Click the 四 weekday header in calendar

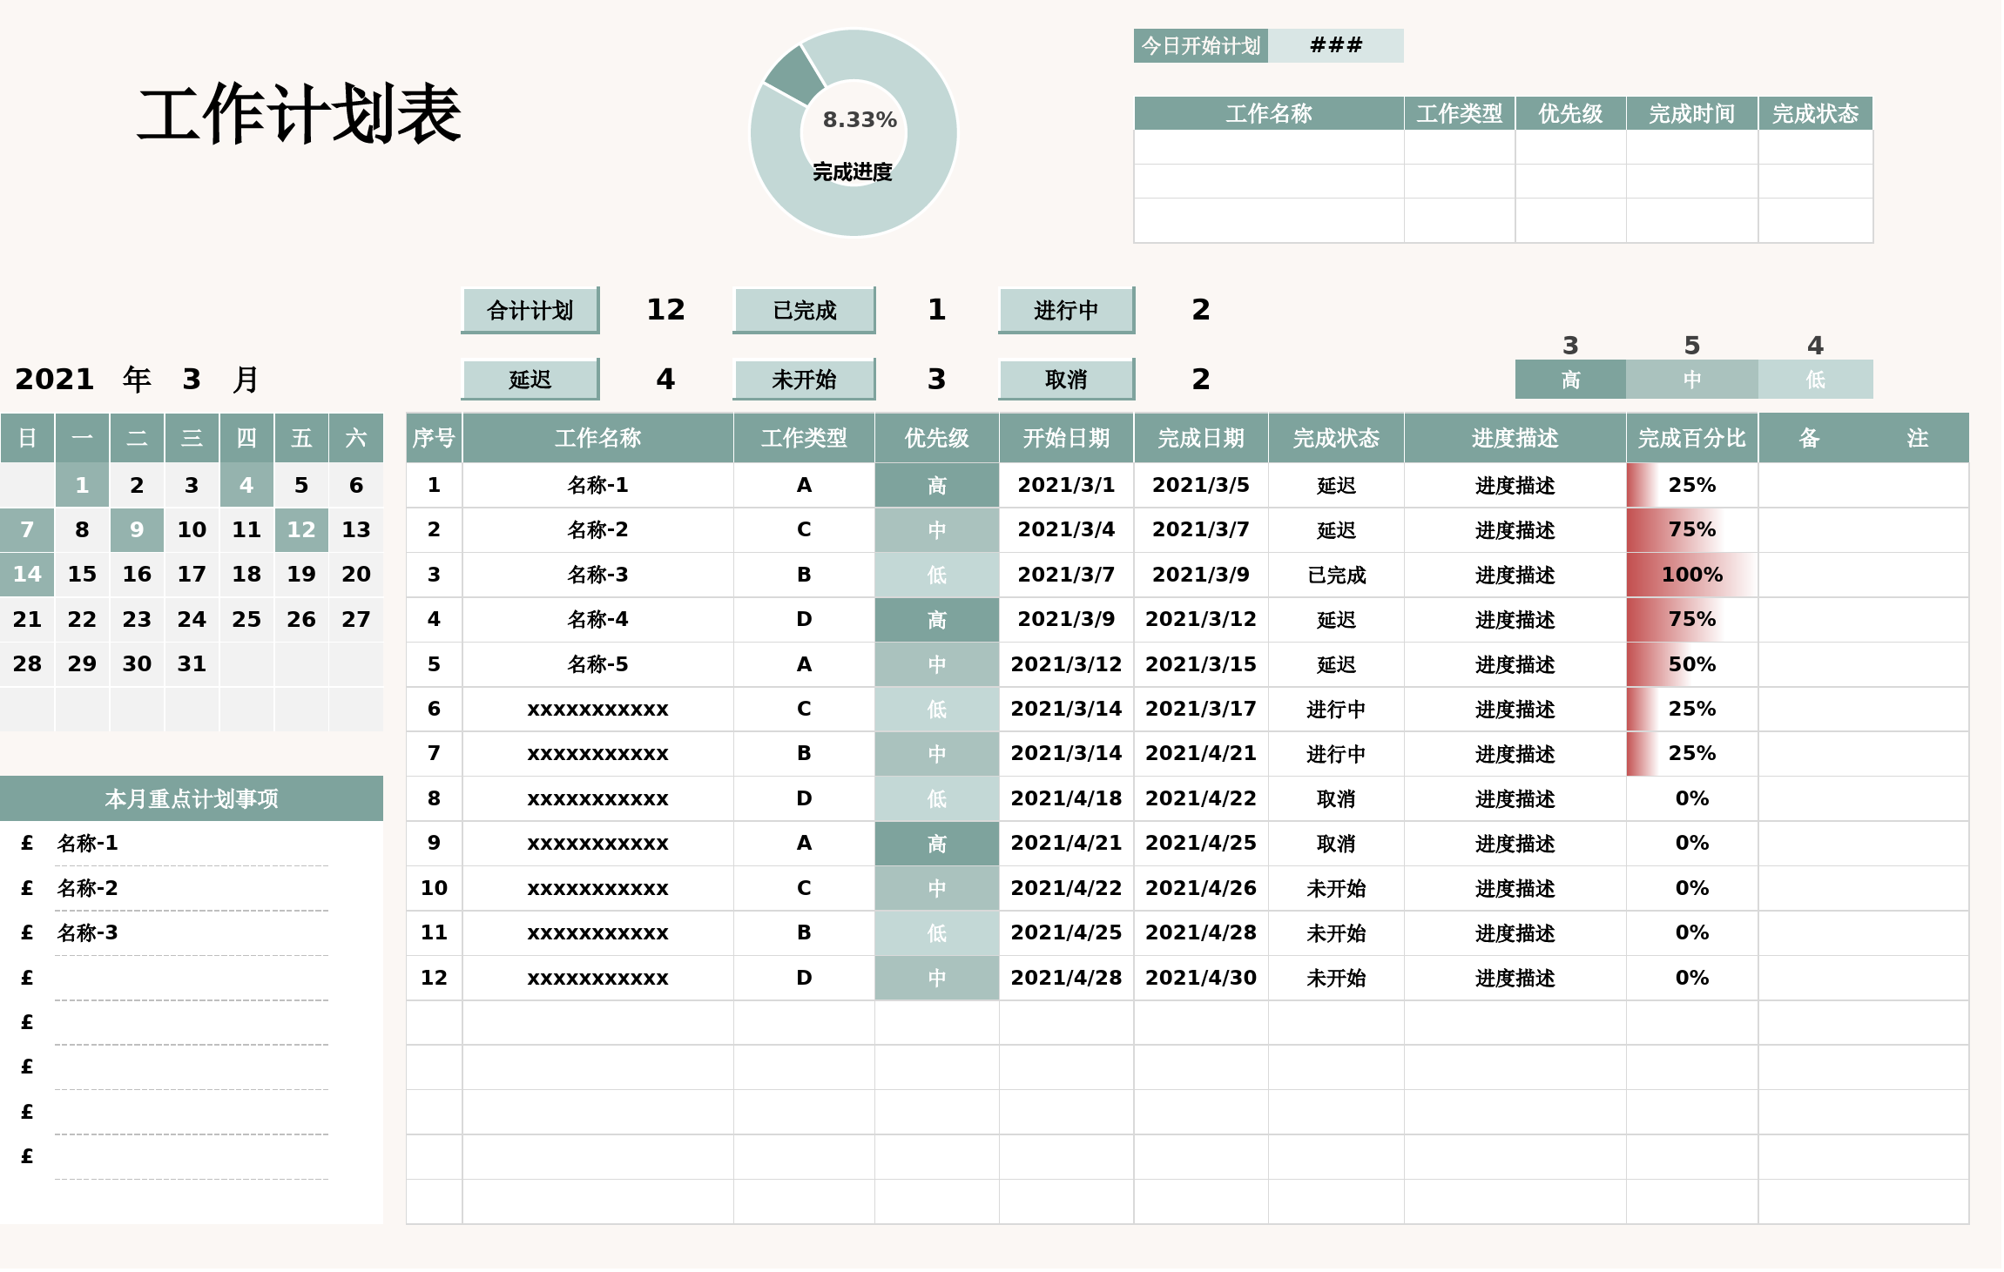[x=246, y=438]
